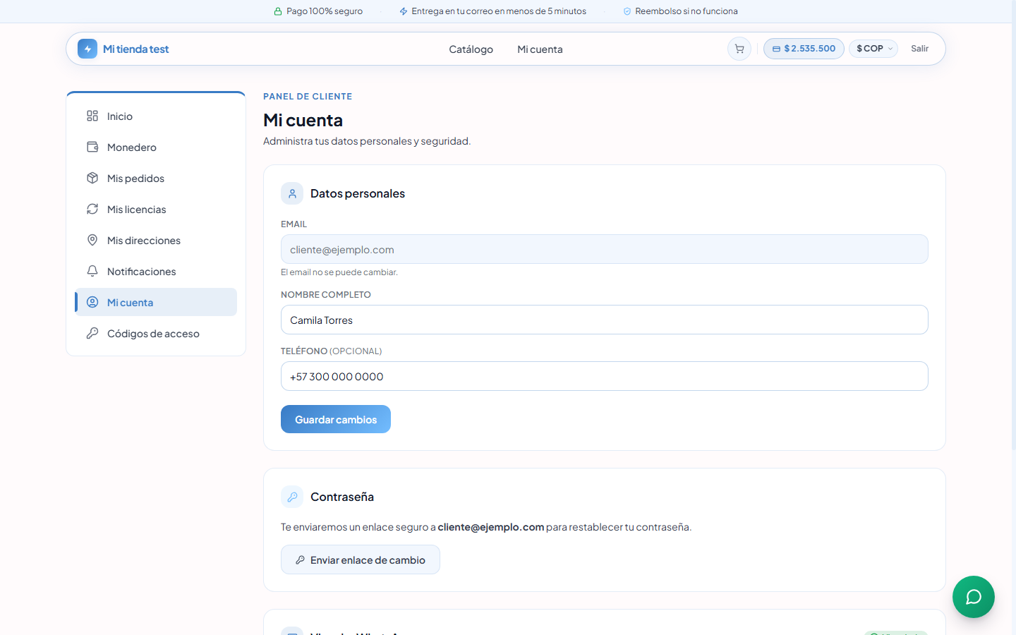Click the Mis direcciones pin icon
Screen dimensions: 1016x635
(x=92, y=240)
